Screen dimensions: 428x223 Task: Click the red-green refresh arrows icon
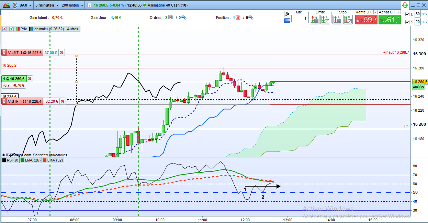(x=405, y=5)
